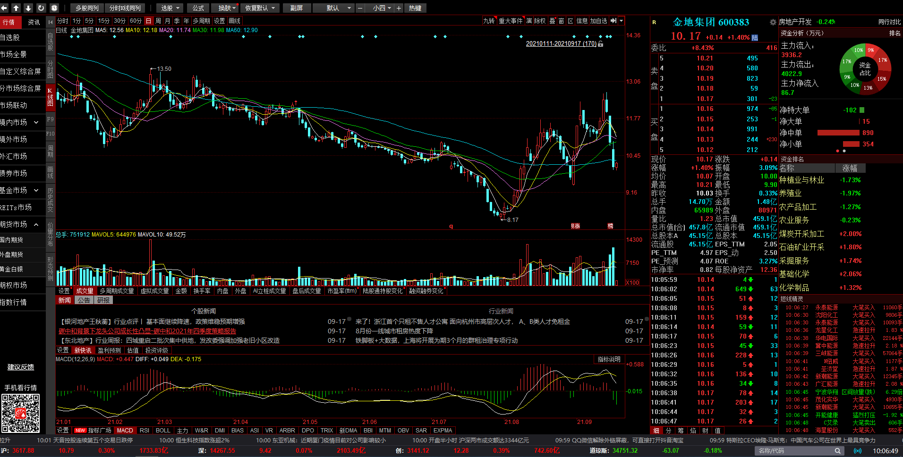The width and height of the screenshot is (903, 457).
Task: Click the collapse-panel arrow icon above chart
Action: [x=613, y=21]
